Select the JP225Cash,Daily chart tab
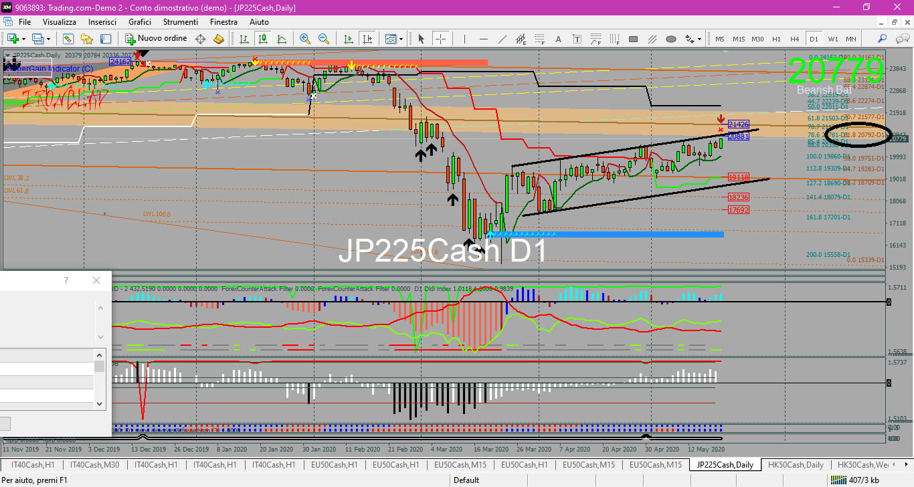 [x=725, y=464]
